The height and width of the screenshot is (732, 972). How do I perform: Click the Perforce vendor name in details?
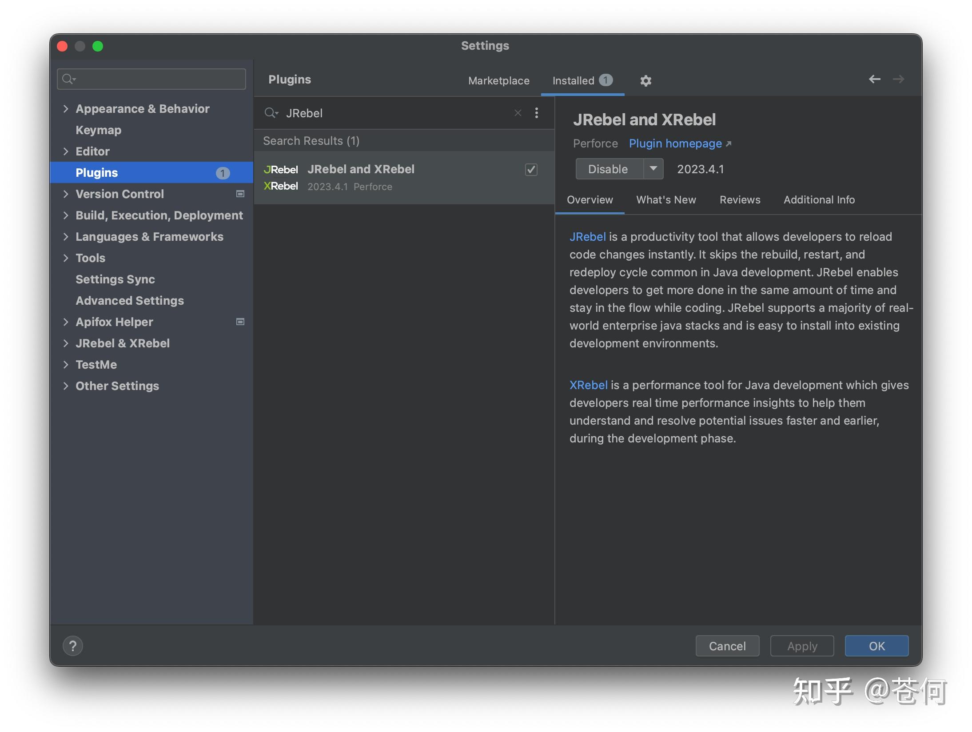click(x=595, y=143)
